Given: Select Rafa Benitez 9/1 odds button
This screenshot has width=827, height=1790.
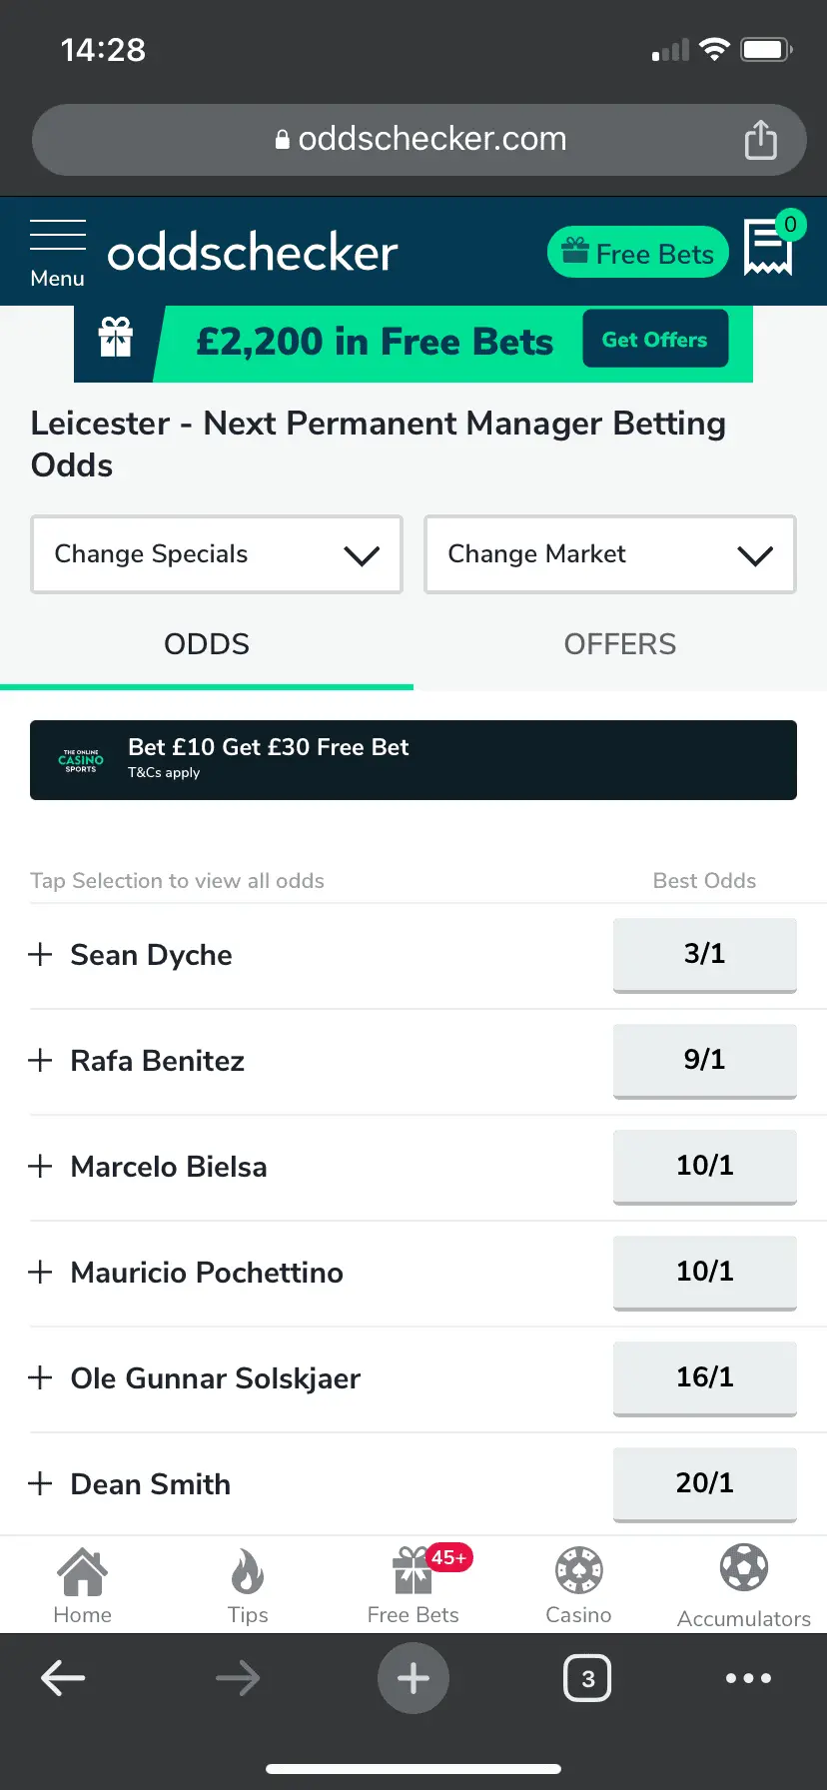Looking at the screenshot, I should tap(704, 1060).
